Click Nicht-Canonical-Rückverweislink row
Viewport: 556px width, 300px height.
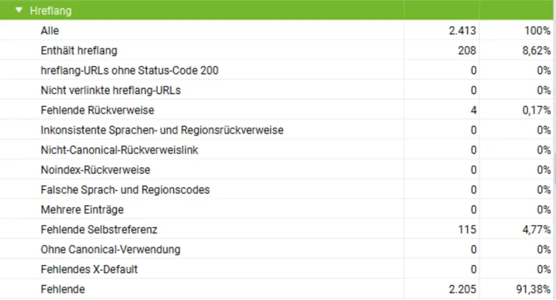119,150
